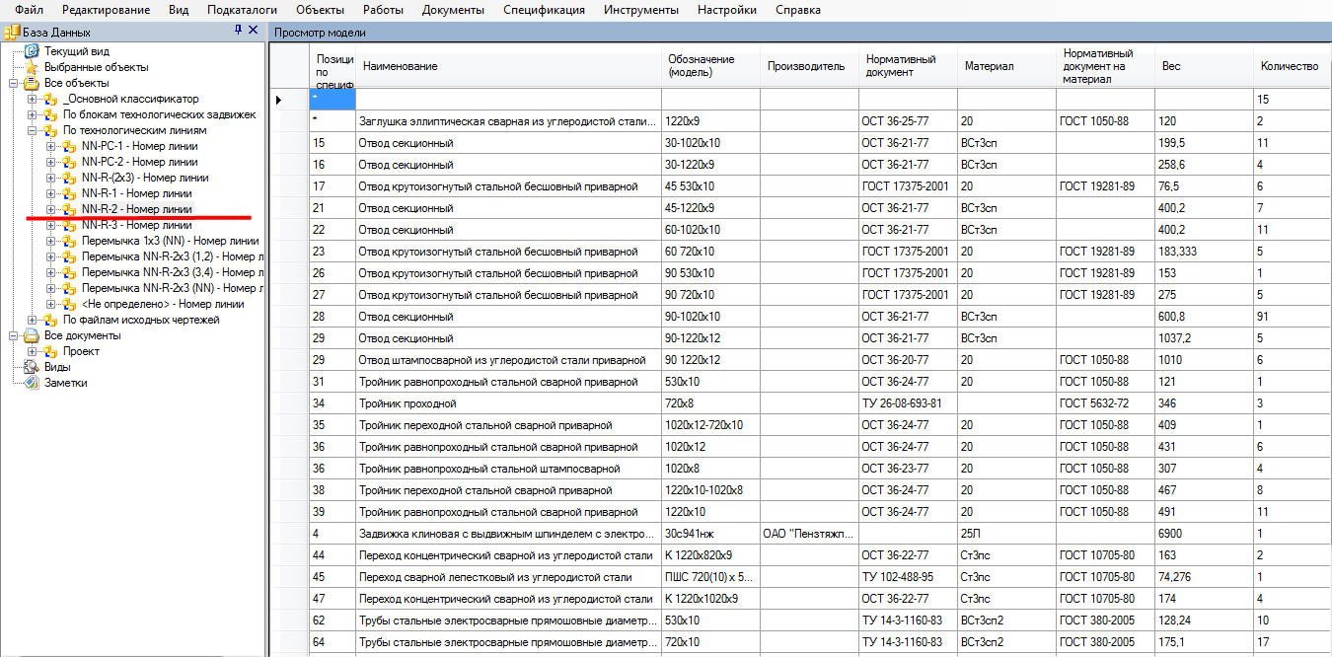1332x657 pixels.
Task: Click the material cell '25Л'
Action: point(1006,534)
